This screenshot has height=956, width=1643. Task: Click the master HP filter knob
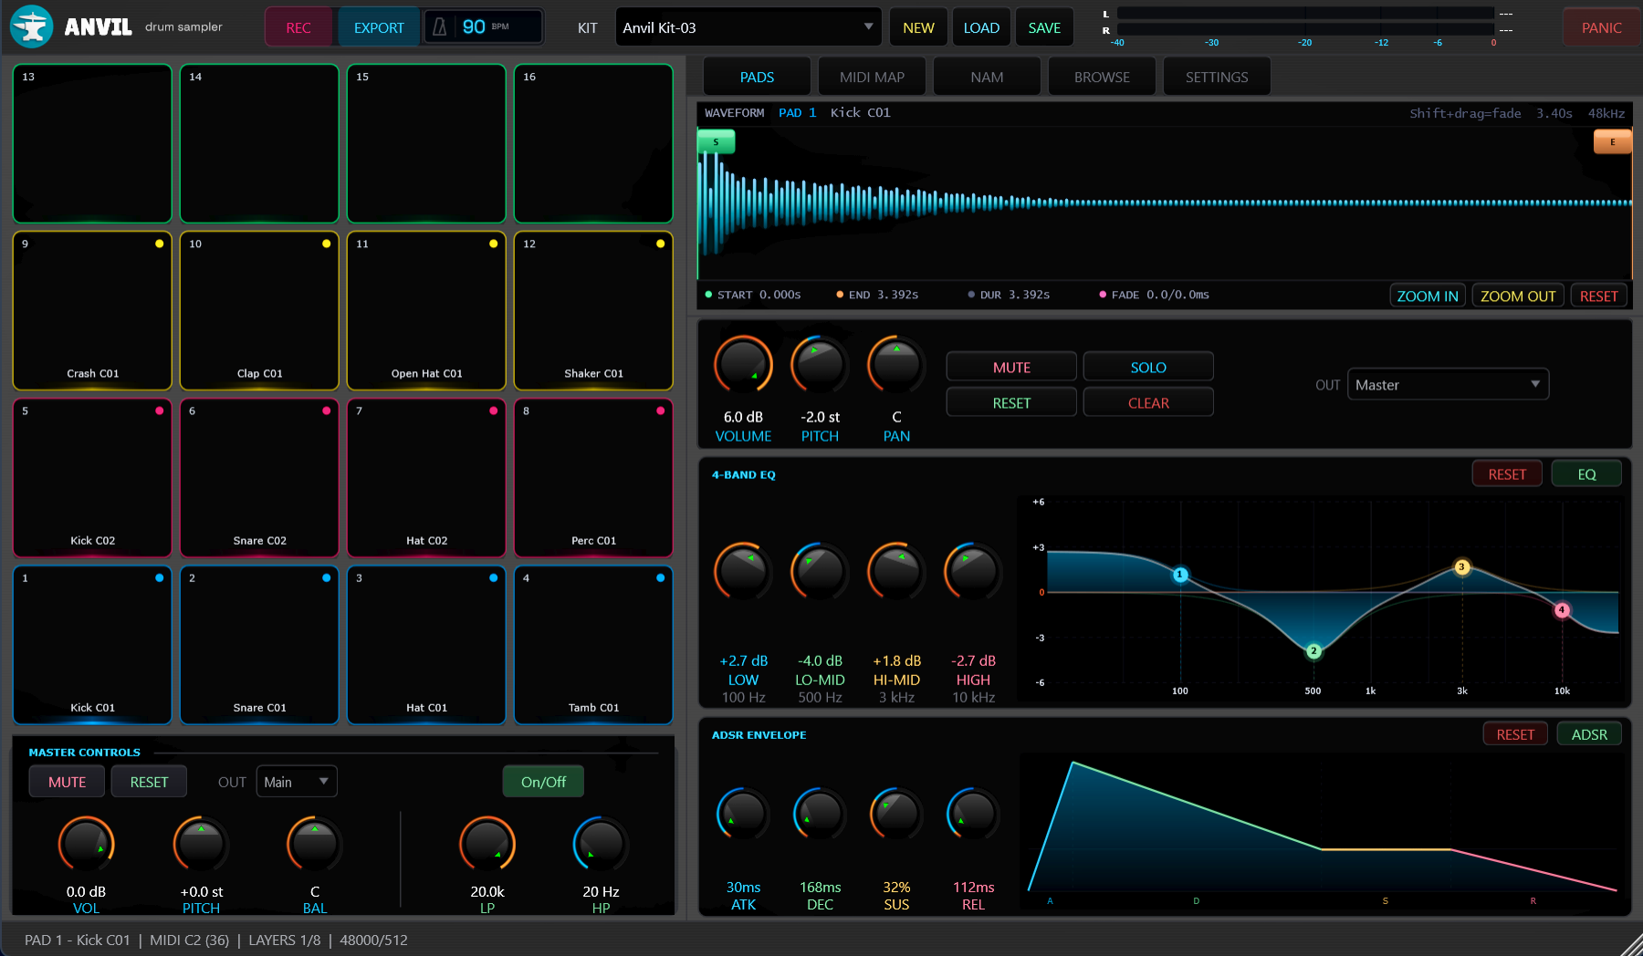point(601,845)
